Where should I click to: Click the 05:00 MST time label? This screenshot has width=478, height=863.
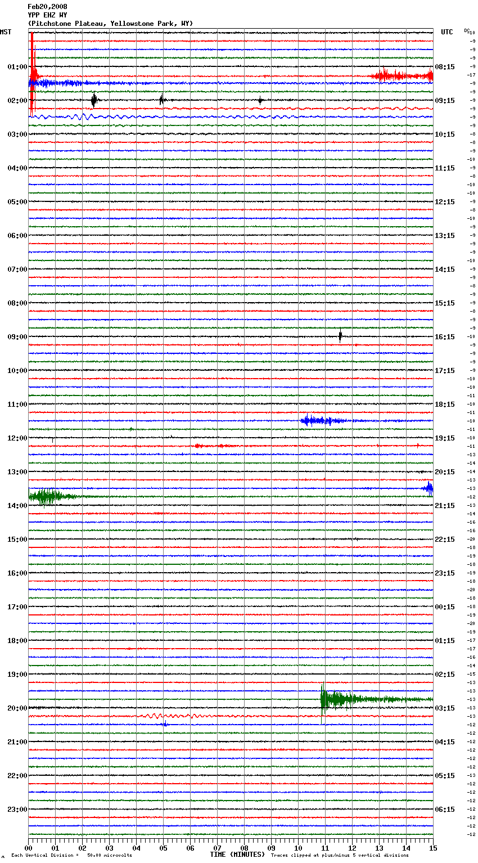tap(17, 202)
